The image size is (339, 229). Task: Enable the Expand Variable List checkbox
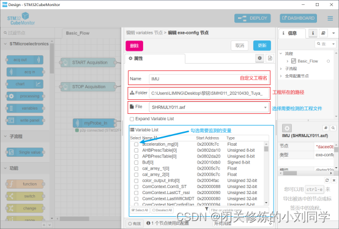[132, 119]
